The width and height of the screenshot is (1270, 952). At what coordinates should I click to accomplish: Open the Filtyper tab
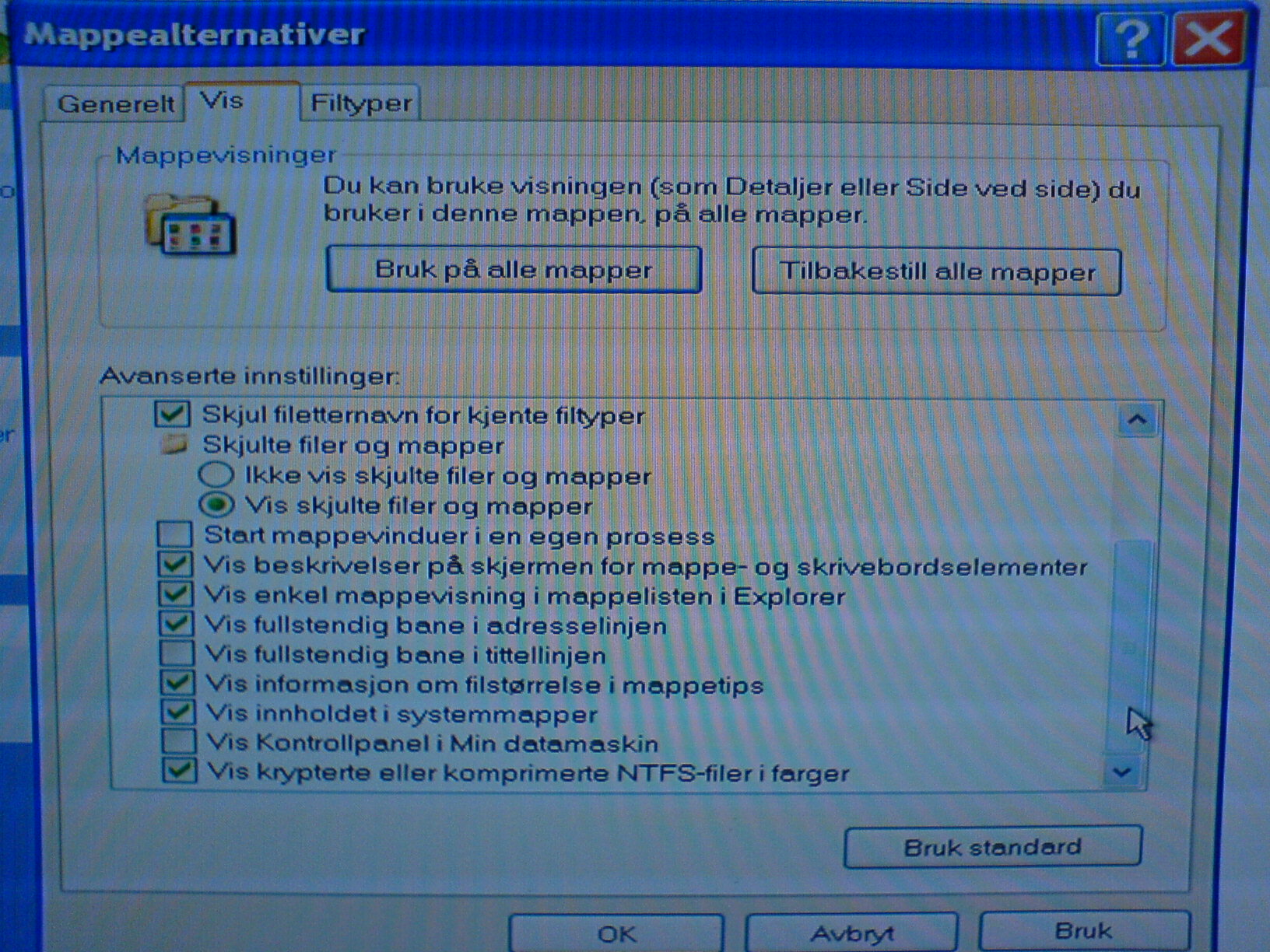pos(360,103)
